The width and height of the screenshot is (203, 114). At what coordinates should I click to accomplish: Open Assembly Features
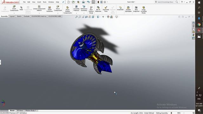pos(76,8)
